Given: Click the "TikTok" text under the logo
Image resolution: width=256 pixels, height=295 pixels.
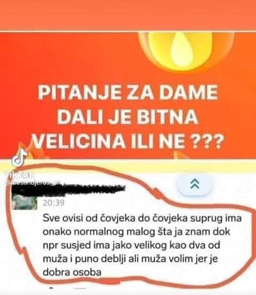Looking at the screenshot, I should [20, 175].
